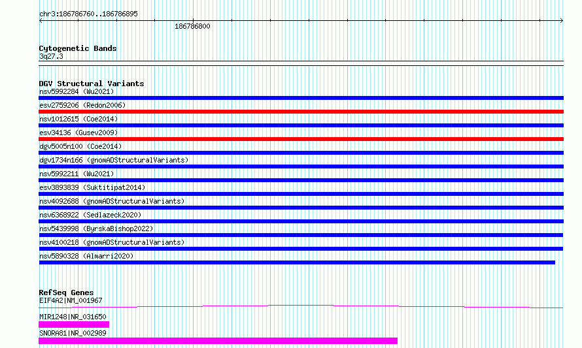Click the nsv5992284 (Wu2021) variant label
The width and height of the screenshot is (582, 348).
(77, 91)
